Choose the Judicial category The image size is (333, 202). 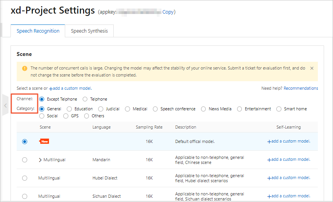pyautogui.click(x=101, y=109)
